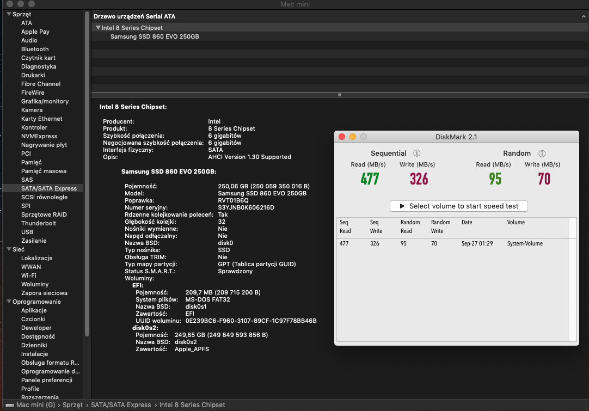
Task: Click SATA/SATA Express in the path bar
Action: tap(121, 405)
